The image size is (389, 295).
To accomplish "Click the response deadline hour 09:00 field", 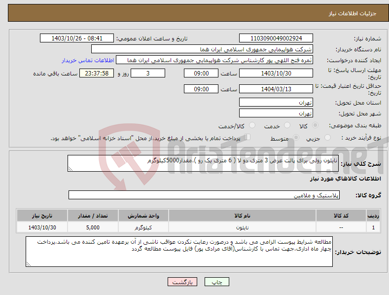I will point(201,73).
